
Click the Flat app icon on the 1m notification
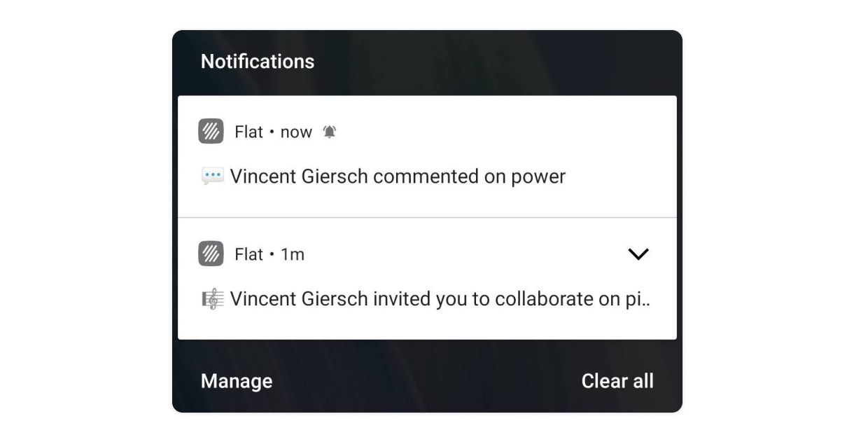[211, 254]
